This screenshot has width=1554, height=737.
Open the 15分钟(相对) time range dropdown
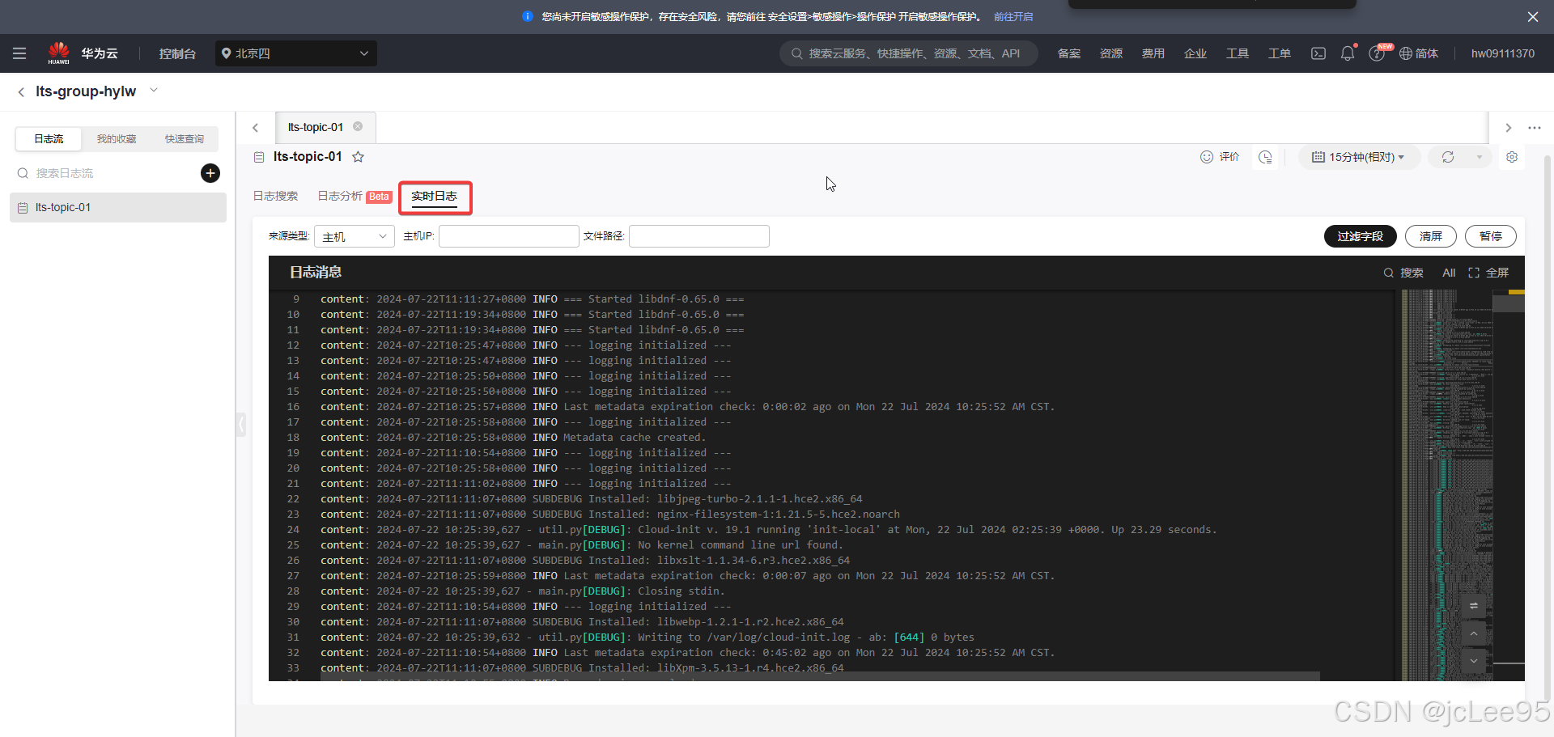(1359, 157)
